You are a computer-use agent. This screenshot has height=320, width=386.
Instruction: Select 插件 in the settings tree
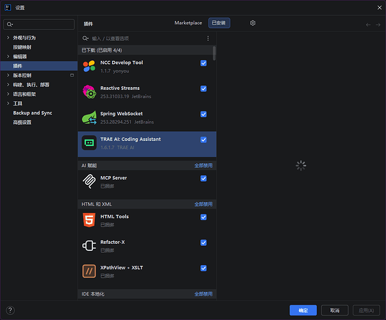coord(39,66)
